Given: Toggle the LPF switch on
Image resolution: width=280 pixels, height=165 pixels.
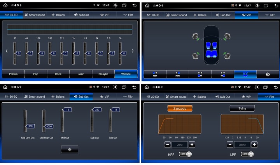Looking at the screenshot, I should click(247, 154).
